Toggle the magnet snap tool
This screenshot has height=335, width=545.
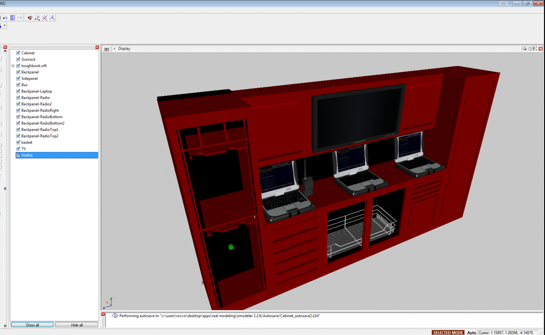coord(30,18)
